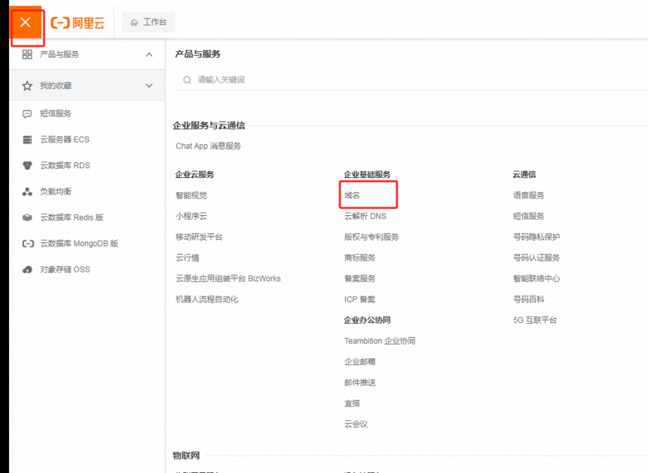Click the 云服务器 ECS server icon

click(x=27, y=140)
